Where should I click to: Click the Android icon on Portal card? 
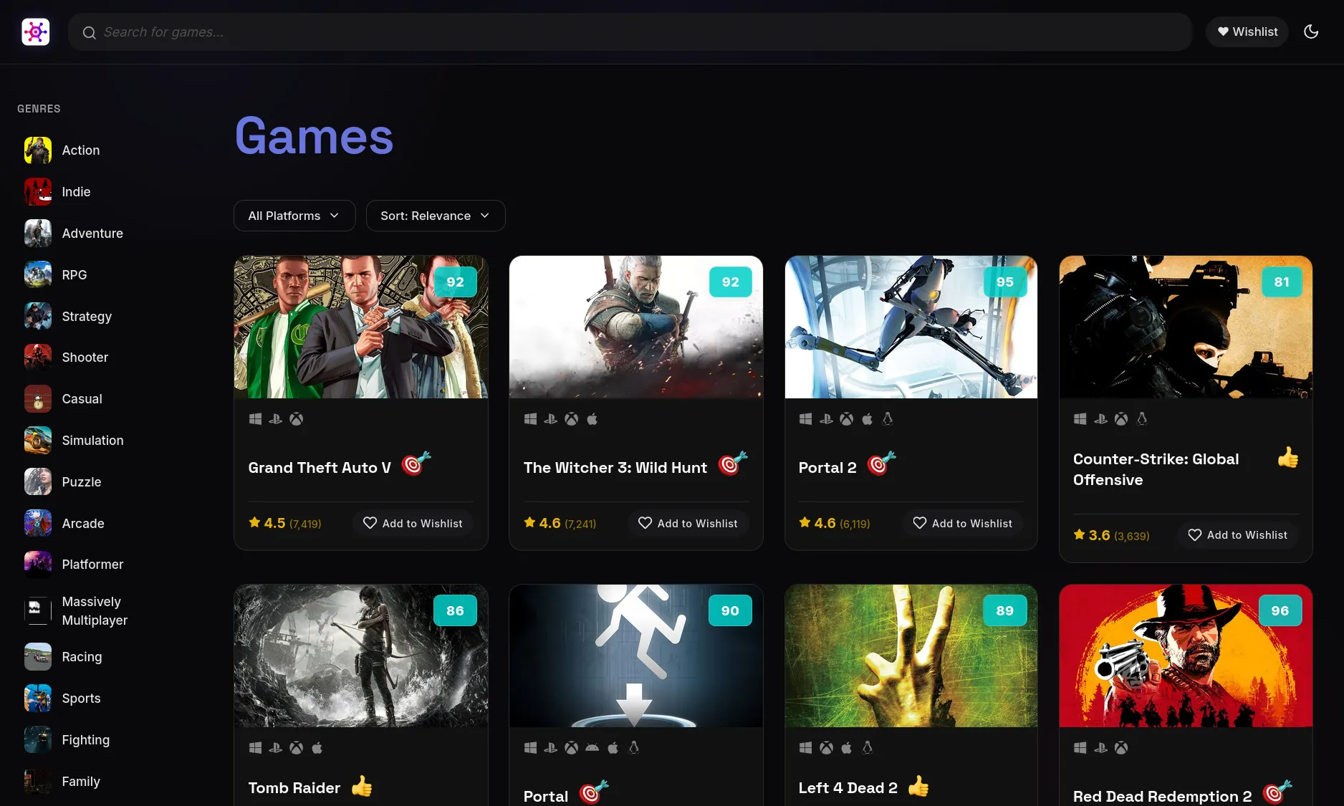pos(592,748)
